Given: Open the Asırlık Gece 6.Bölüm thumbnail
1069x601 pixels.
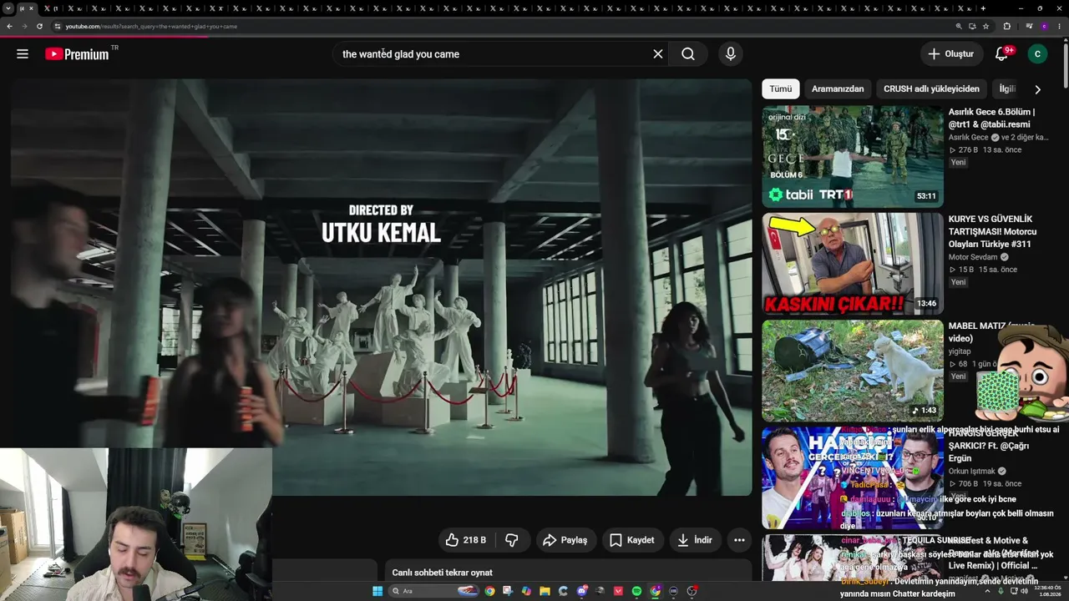Looking at the screenshot, I should click(853, 156).
